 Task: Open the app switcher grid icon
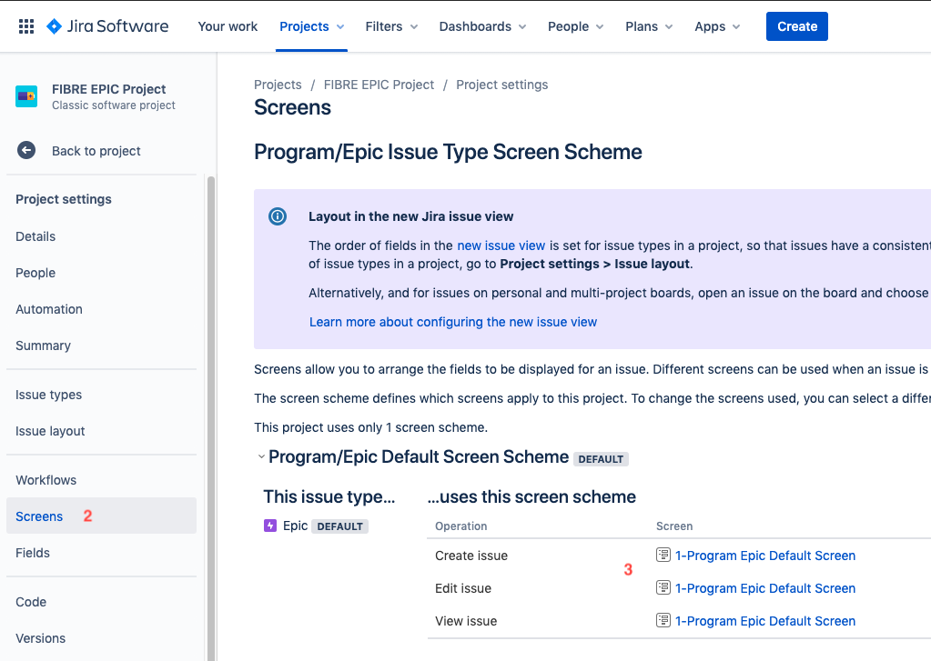point(26,26)
